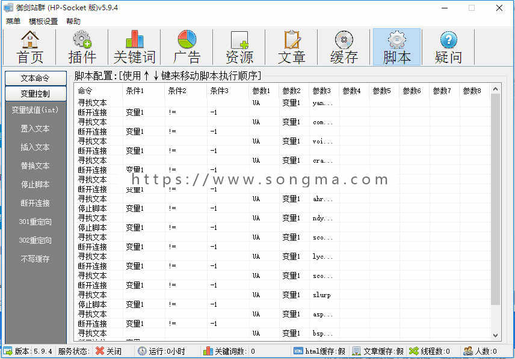Click the red X 服务状态 icon
This screenshot has height=359, width=515.
coord(100,351)
